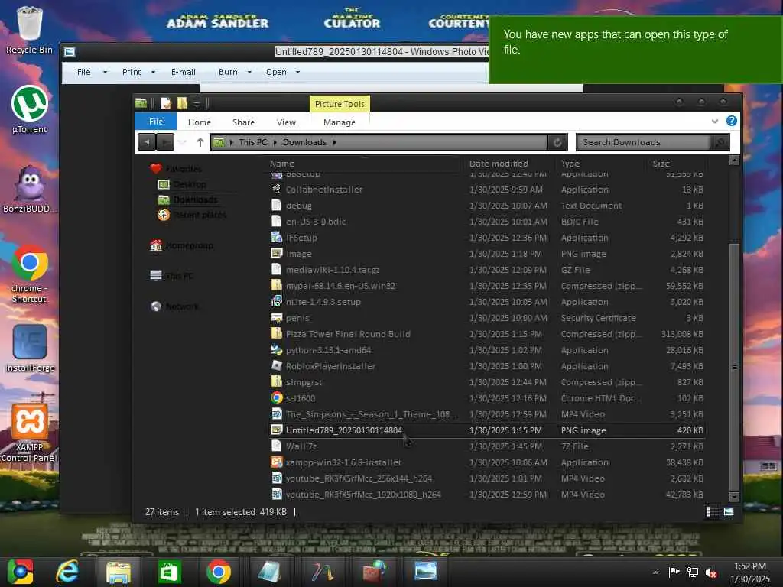Screen dimensions: 783x587
Task: Show hidden tray icons arrow
Action: point(655,572)
